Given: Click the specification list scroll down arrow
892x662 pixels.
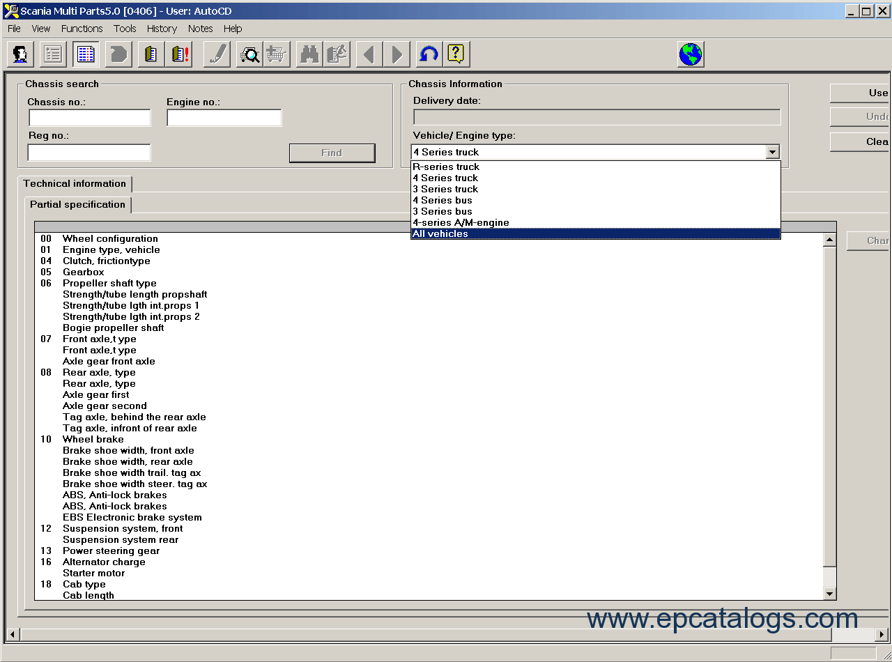Looking at the screenshot, I should (x=829, y=594).
